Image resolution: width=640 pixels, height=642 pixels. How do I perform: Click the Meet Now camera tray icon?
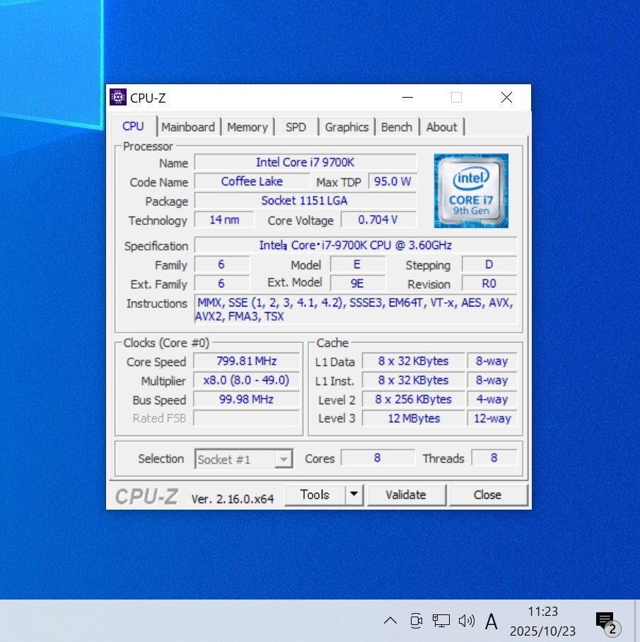pos(416,621)
